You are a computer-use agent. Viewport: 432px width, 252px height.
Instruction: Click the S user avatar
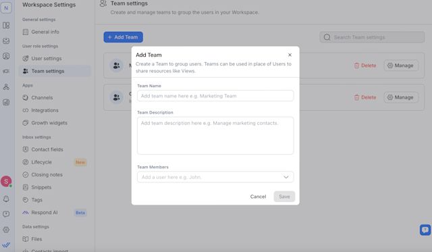click(6, 181)
